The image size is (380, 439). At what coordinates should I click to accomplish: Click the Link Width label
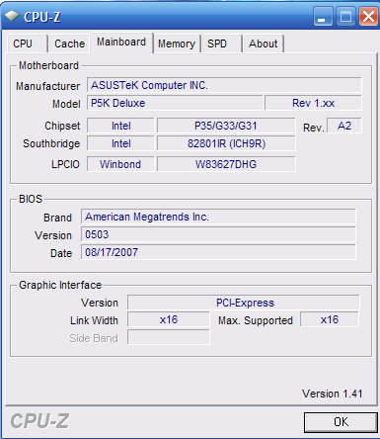(x=94, y=320)
